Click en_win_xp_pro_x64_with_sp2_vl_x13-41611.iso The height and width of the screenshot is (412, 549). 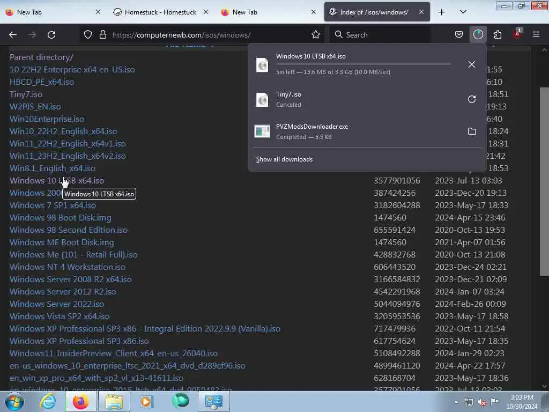97,378
